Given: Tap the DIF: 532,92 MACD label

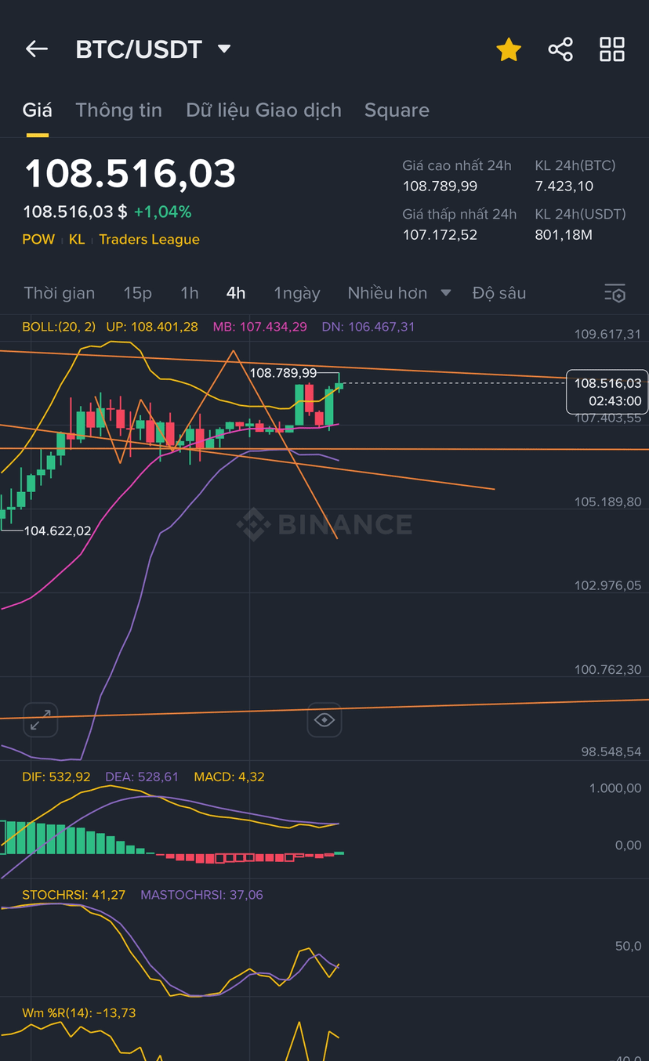Looking at the screenshot, I should tap(56, 777).
